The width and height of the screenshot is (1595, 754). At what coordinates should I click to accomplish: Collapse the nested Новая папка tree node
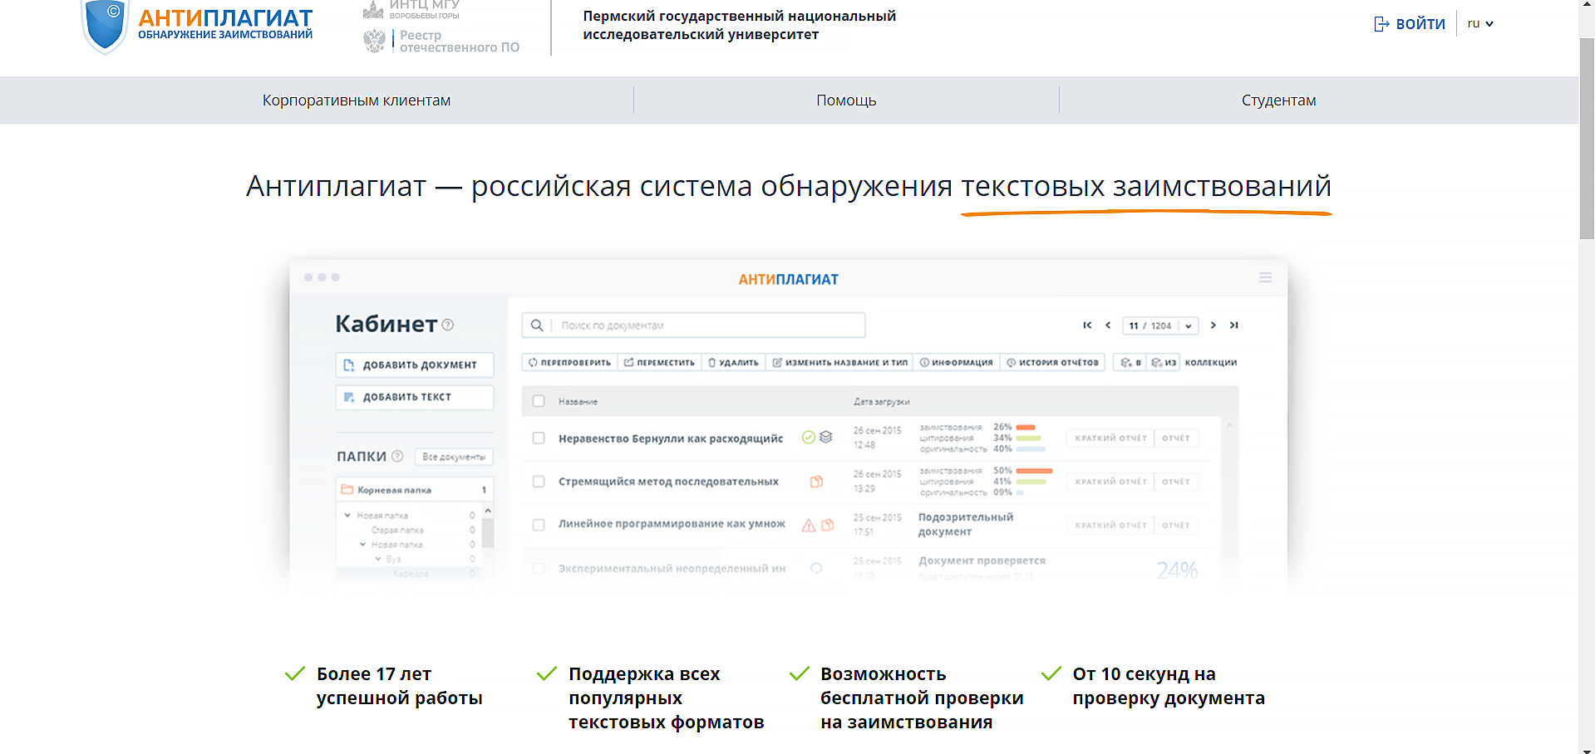(363, 545)
